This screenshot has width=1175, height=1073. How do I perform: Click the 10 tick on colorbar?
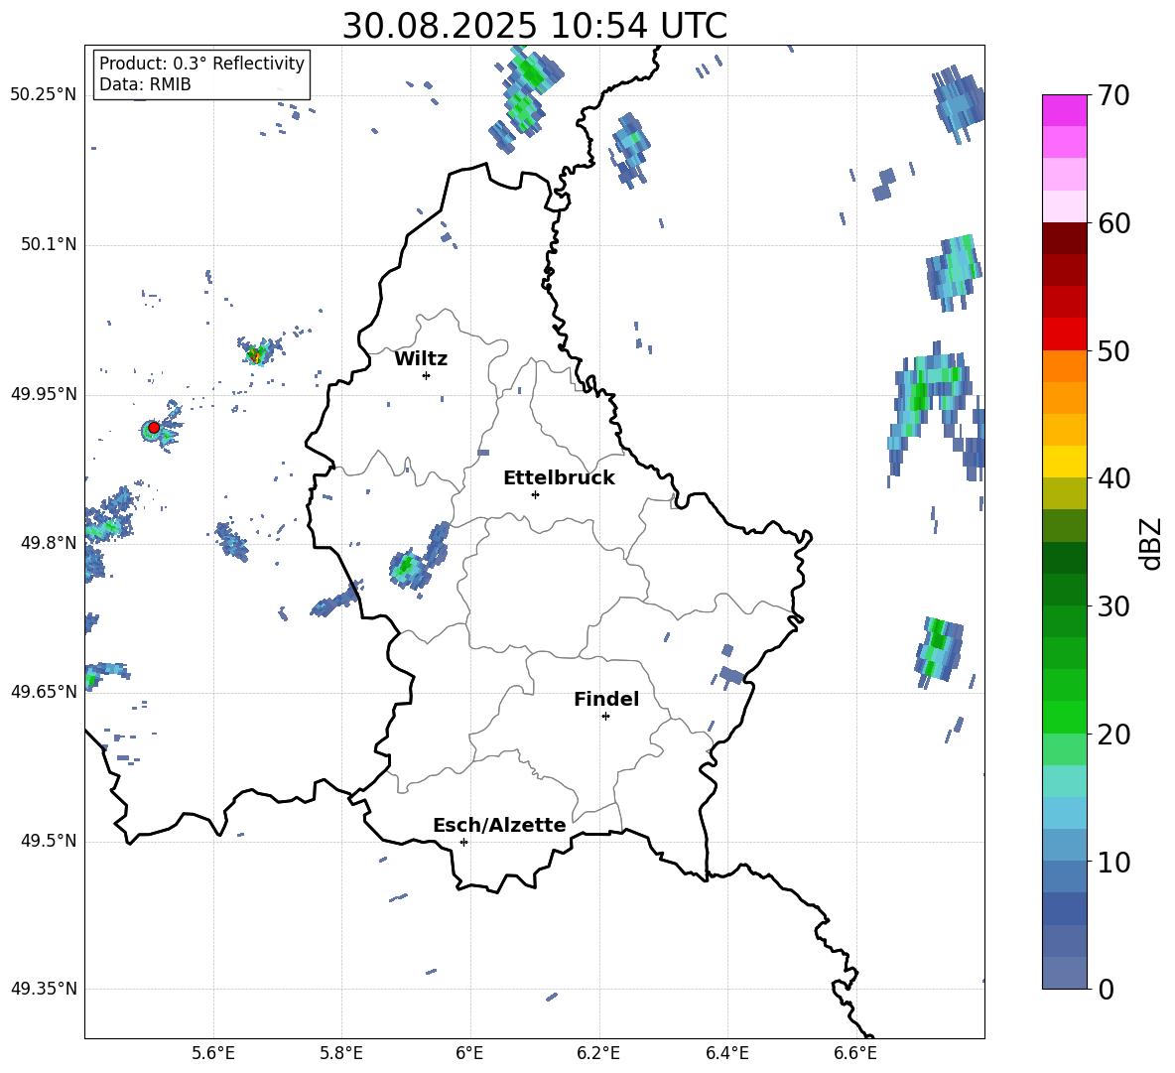[x=1113, y=862]
